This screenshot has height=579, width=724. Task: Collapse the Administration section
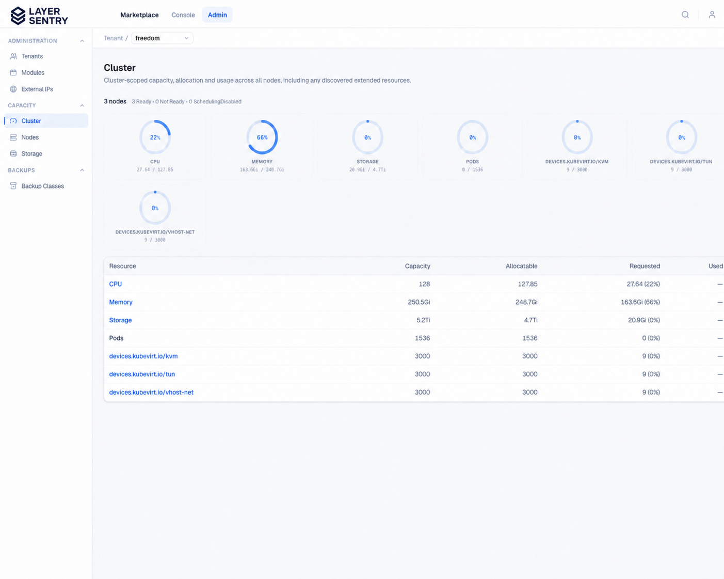82,41
